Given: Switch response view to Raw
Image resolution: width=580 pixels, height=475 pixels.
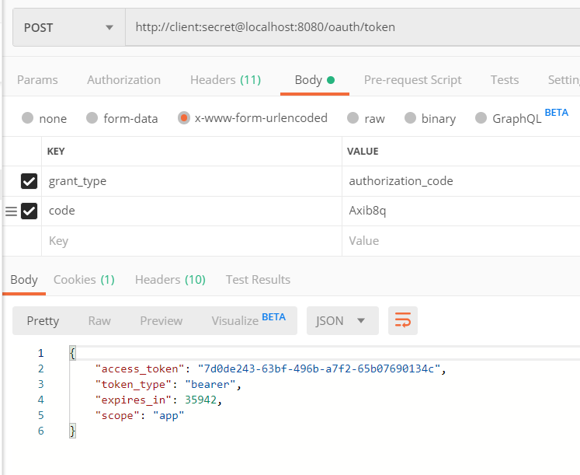Looking at the screenshot, I should pos(99,320).
